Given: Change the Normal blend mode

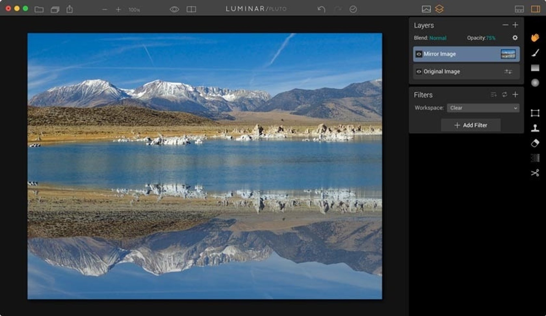Looking at the screenshot, I should pyautogui.click(x=437, y=38).
